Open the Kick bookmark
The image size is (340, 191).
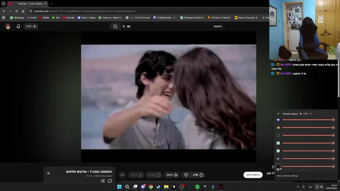point(56,18)
